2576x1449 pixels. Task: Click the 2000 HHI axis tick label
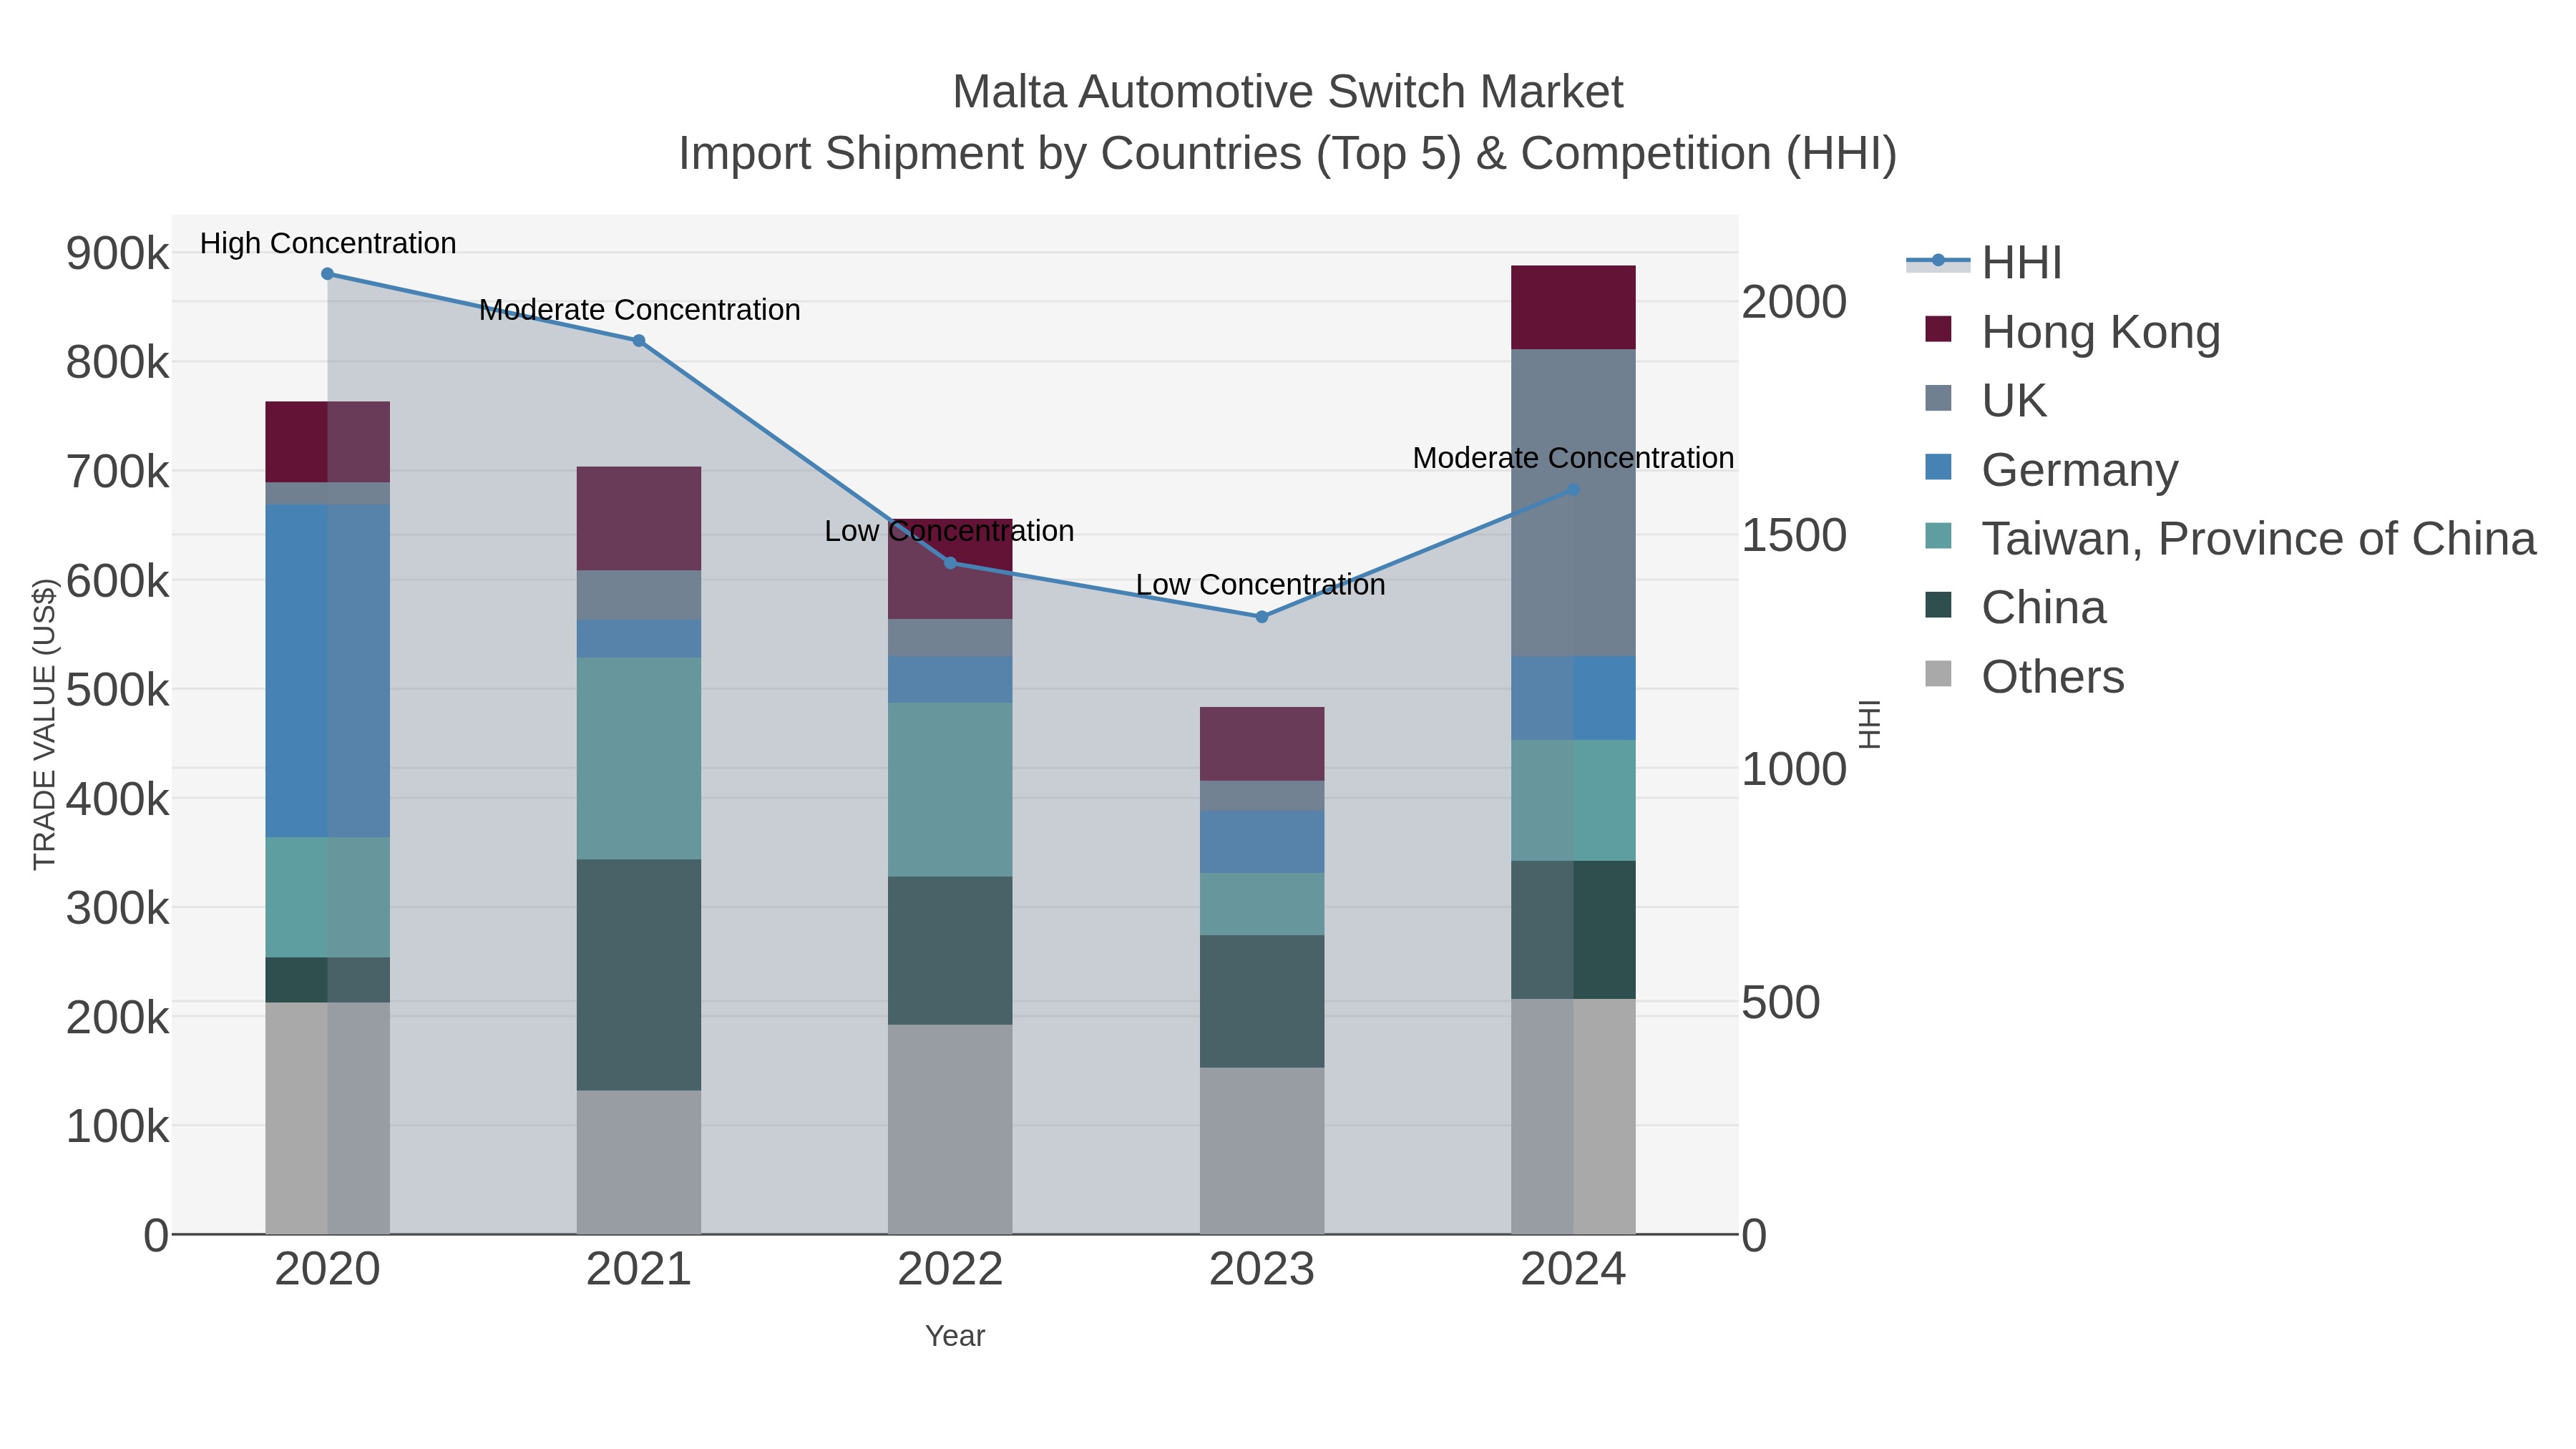pos(1794,303)
